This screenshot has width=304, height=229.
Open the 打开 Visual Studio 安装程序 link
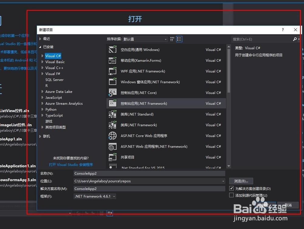coord(71,165)
